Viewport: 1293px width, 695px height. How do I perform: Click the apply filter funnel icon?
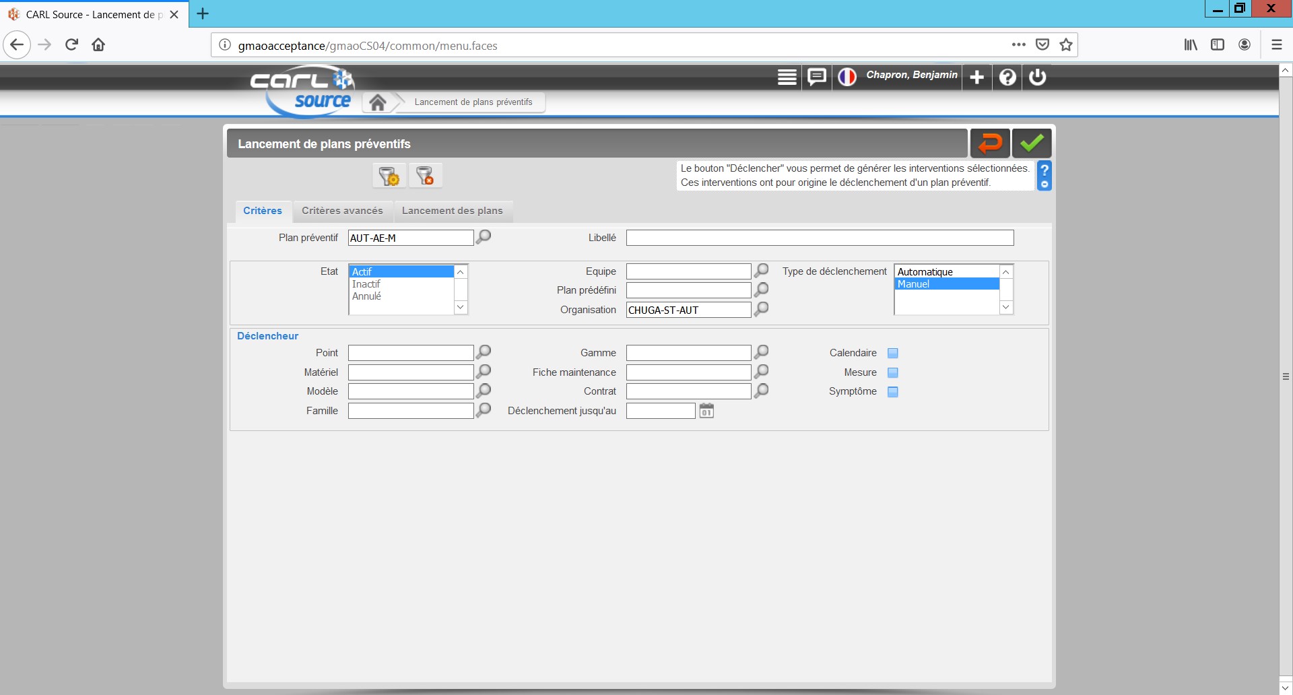[x=389, y=176]
